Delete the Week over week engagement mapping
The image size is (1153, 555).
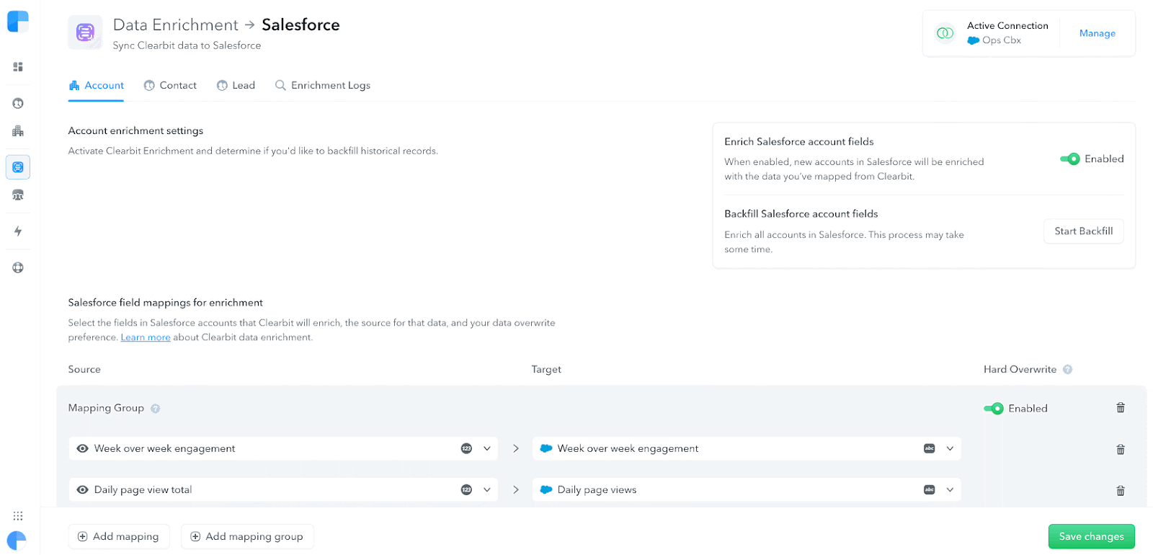click(1121, 450)
